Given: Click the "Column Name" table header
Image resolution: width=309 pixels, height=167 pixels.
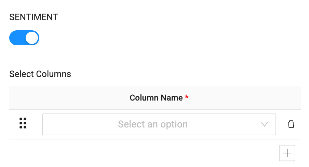Looking at the screenshot, I should (156, 98).
